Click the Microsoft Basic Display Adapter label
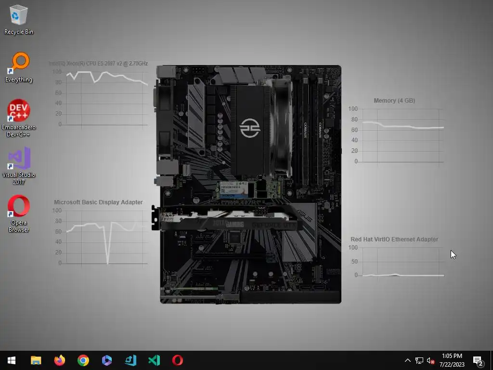493x370 pixels. (98, 202)
